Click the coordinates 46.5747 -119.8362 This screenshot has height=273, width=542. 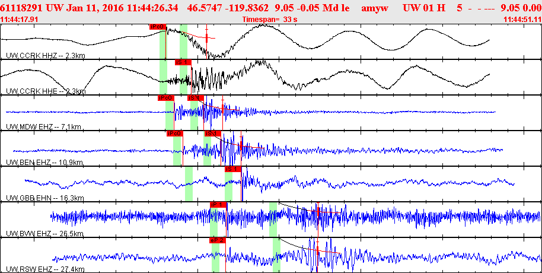click(x=228, y=8)
